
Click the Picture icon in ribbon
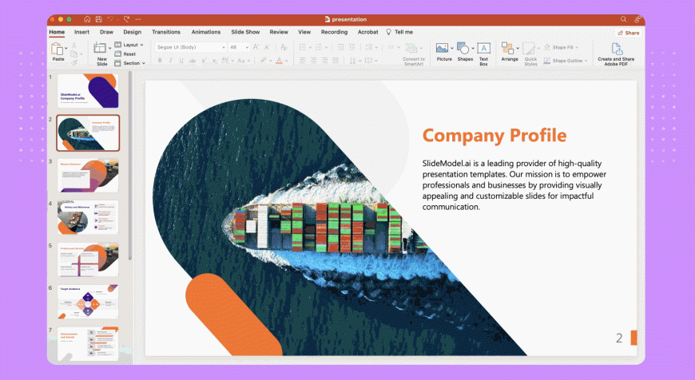(442, 49)
